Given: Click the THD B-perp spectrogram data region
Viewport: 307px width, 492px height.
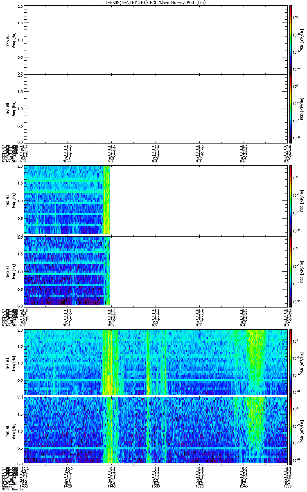Looking at the screenshot, I should click(67, 200).
